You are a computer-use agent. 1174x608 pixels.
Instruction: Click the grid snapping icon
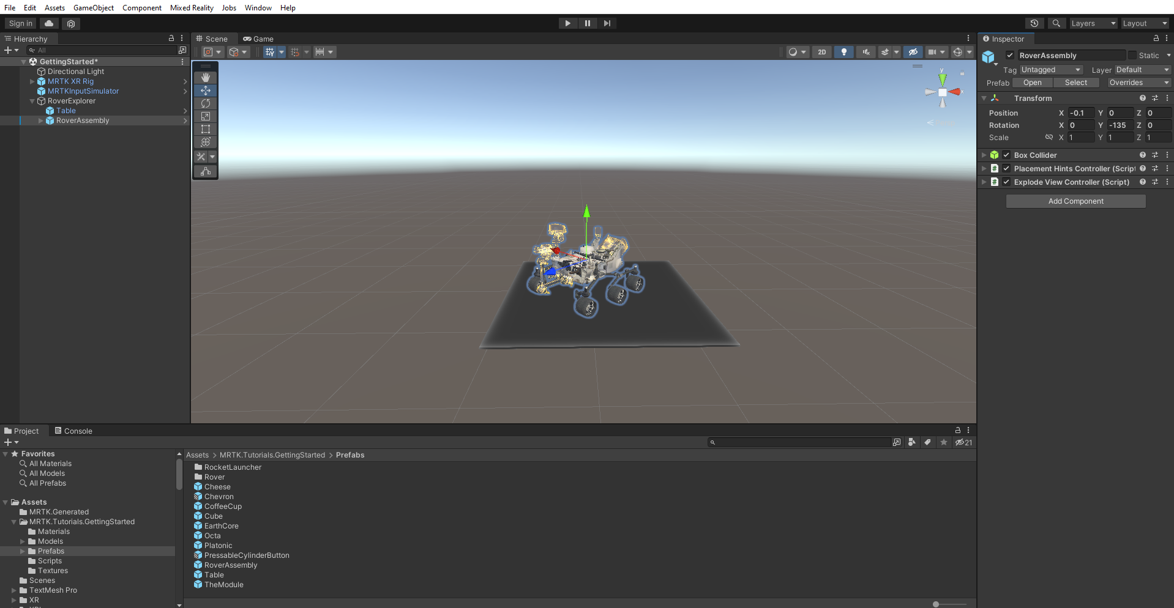point(295,52)
